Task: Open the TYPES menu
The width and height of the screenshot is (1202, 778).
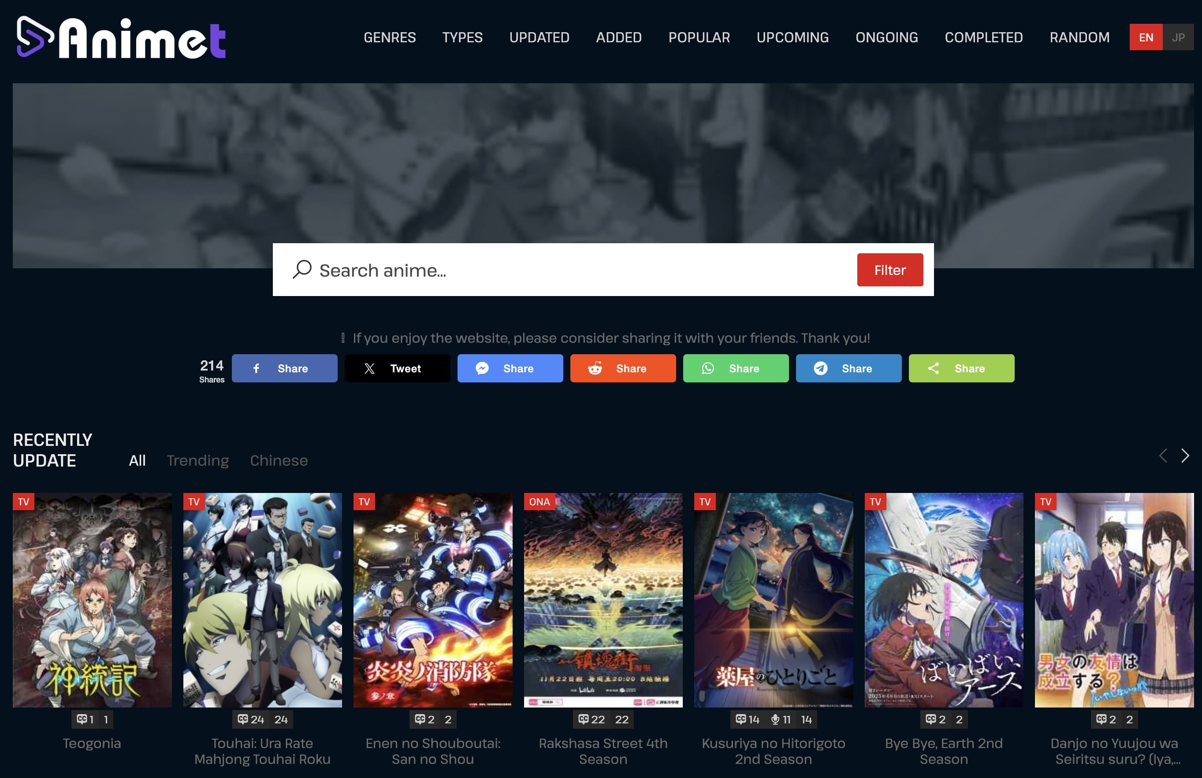Action: [462, 37]
